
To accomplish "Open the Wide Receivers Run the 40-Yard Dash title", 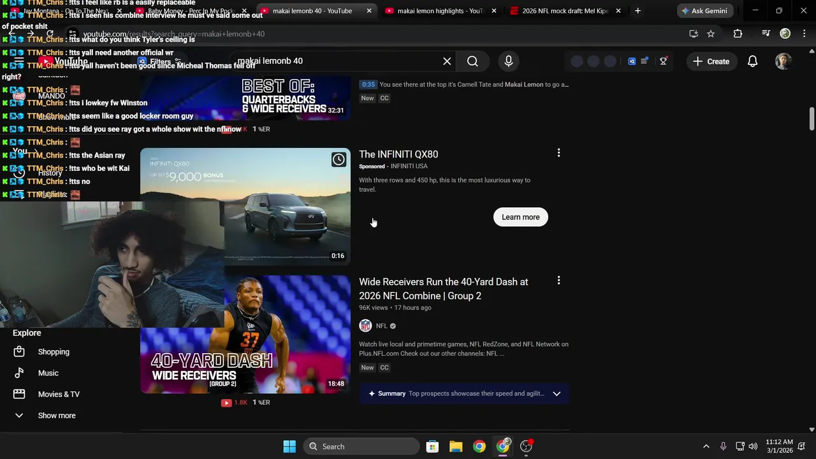I will pyautogui.click(x=444, y=289).
